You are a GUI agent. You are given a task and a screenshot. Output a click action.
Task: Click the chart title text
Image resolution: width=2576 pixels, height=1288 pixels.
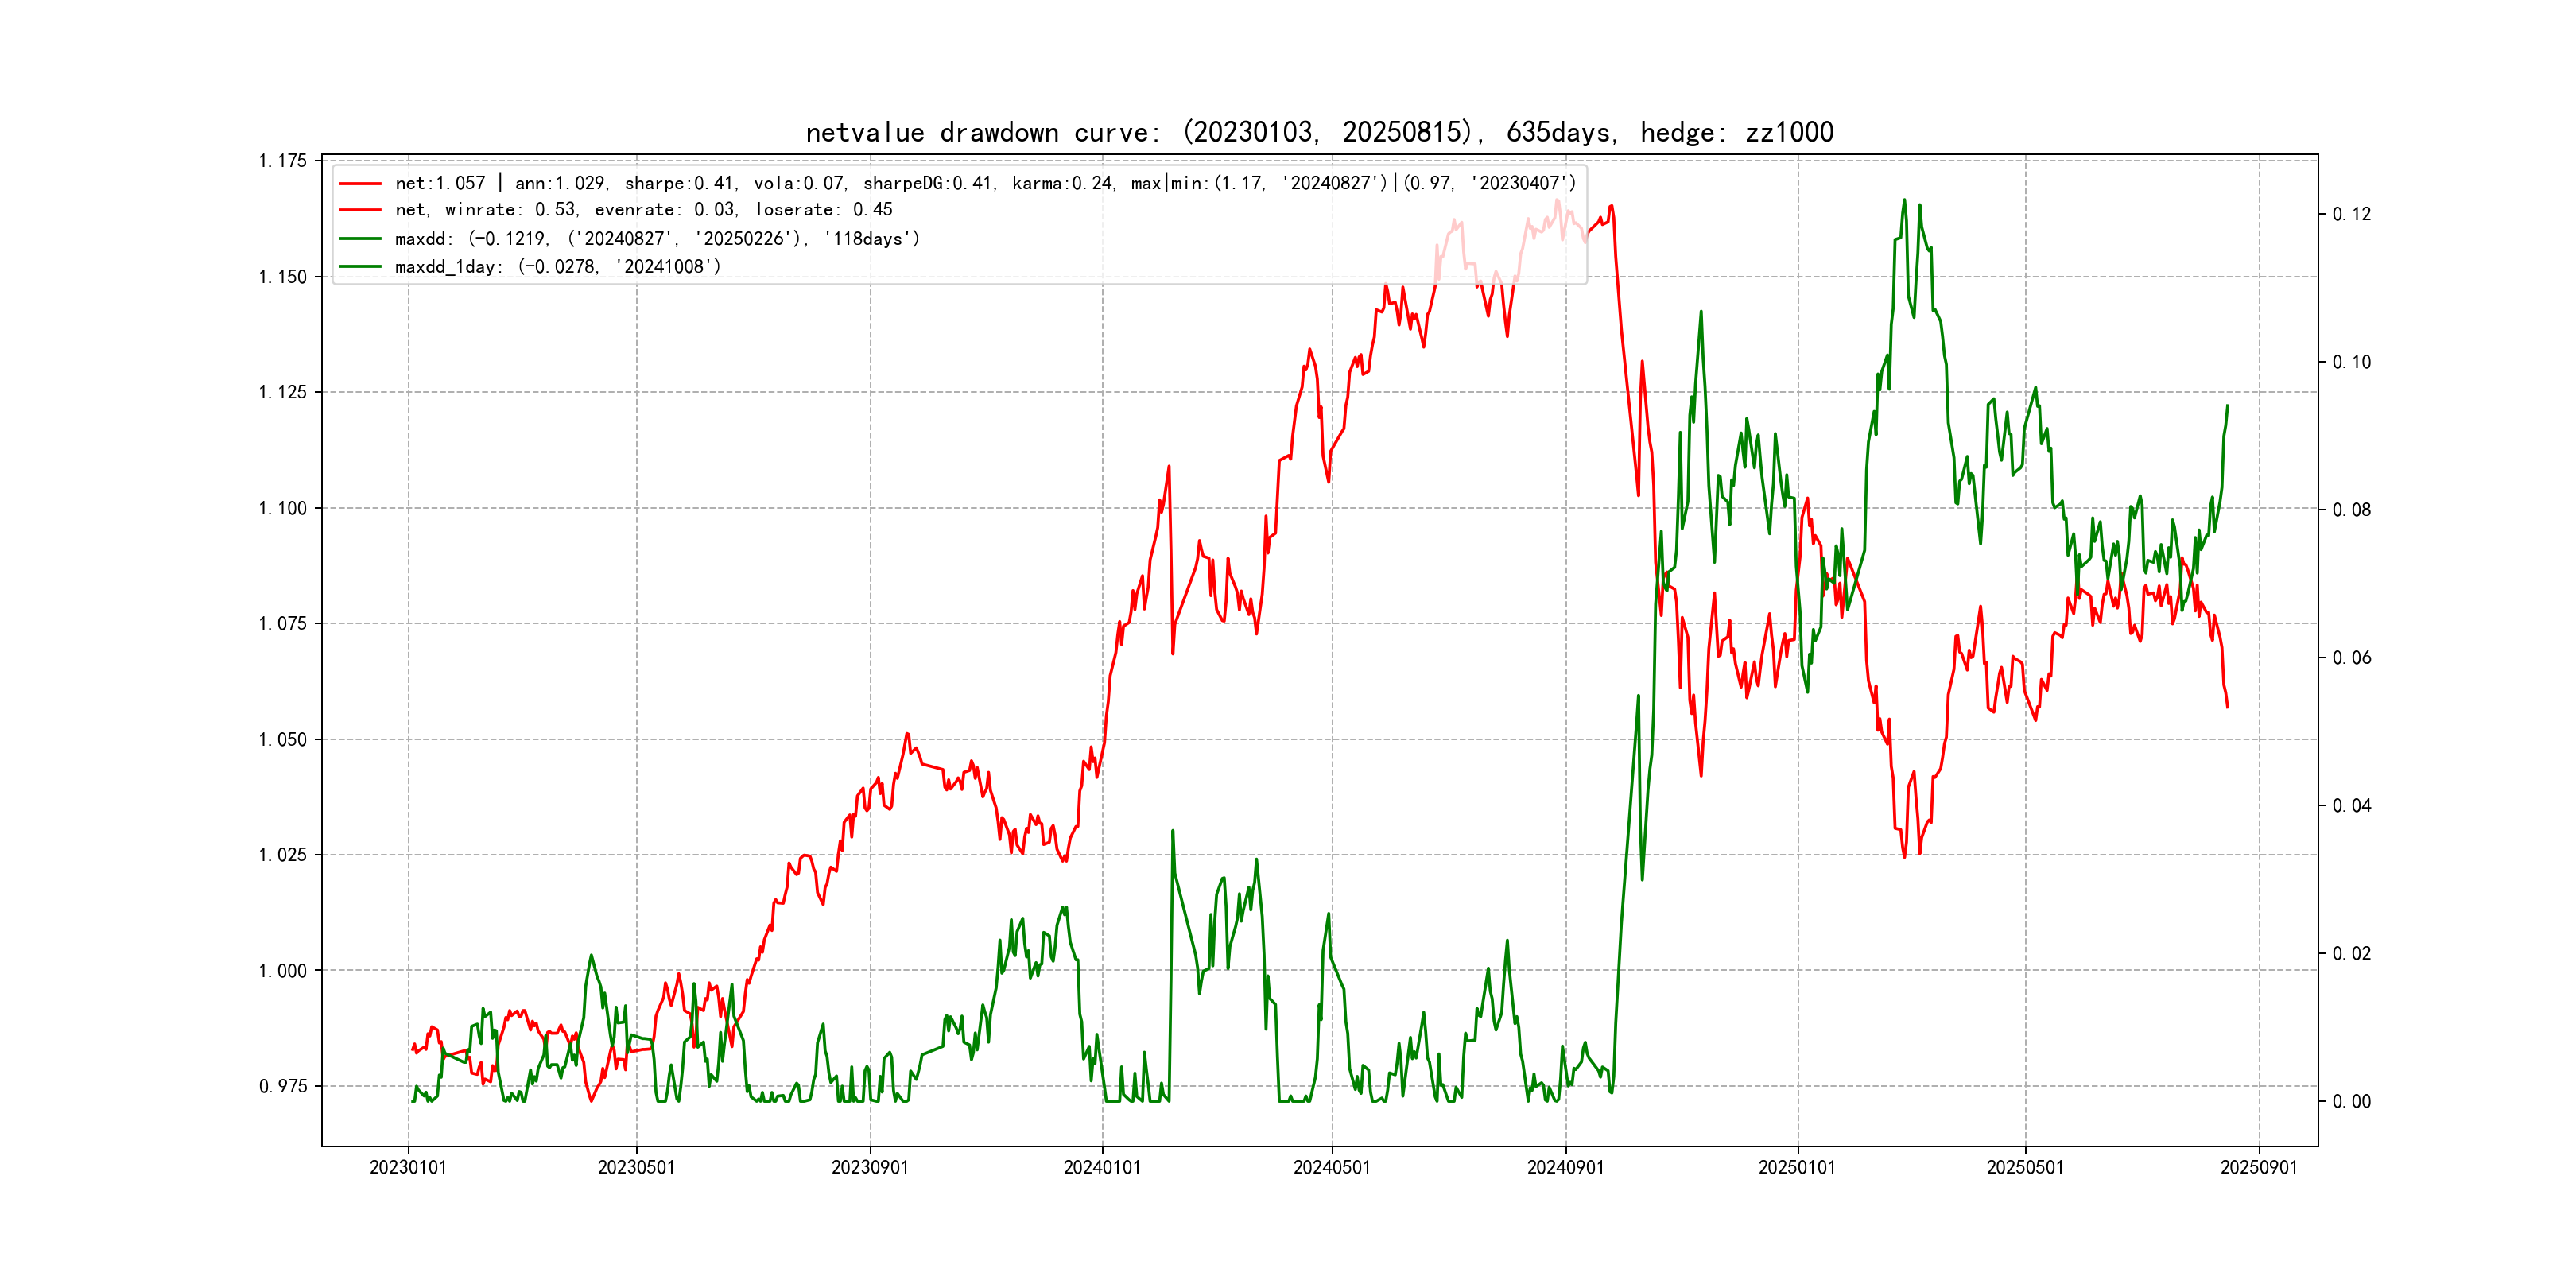[x=1319, y=132]
